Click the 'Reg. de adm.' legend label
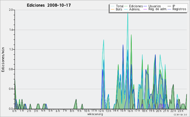Viewport: 190px width, 117px height. click(158, 9)
